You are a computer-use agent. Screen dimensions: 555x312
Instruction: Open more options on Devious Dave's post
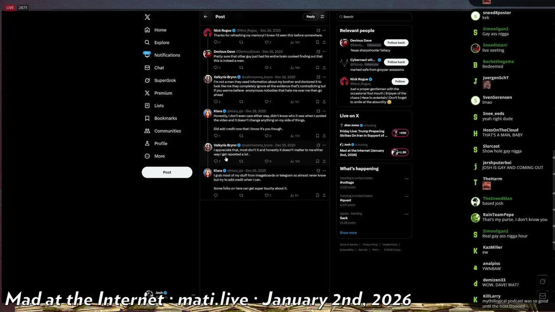(x=324, y=52)
